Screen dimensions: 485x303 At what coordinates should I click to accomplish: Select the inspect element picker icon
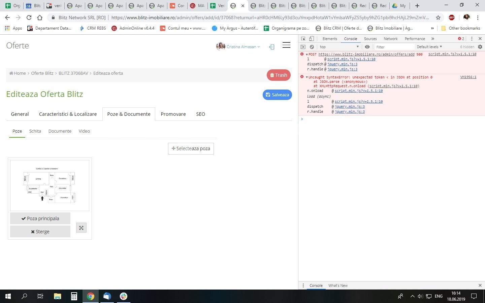click(x=303, y=39)
